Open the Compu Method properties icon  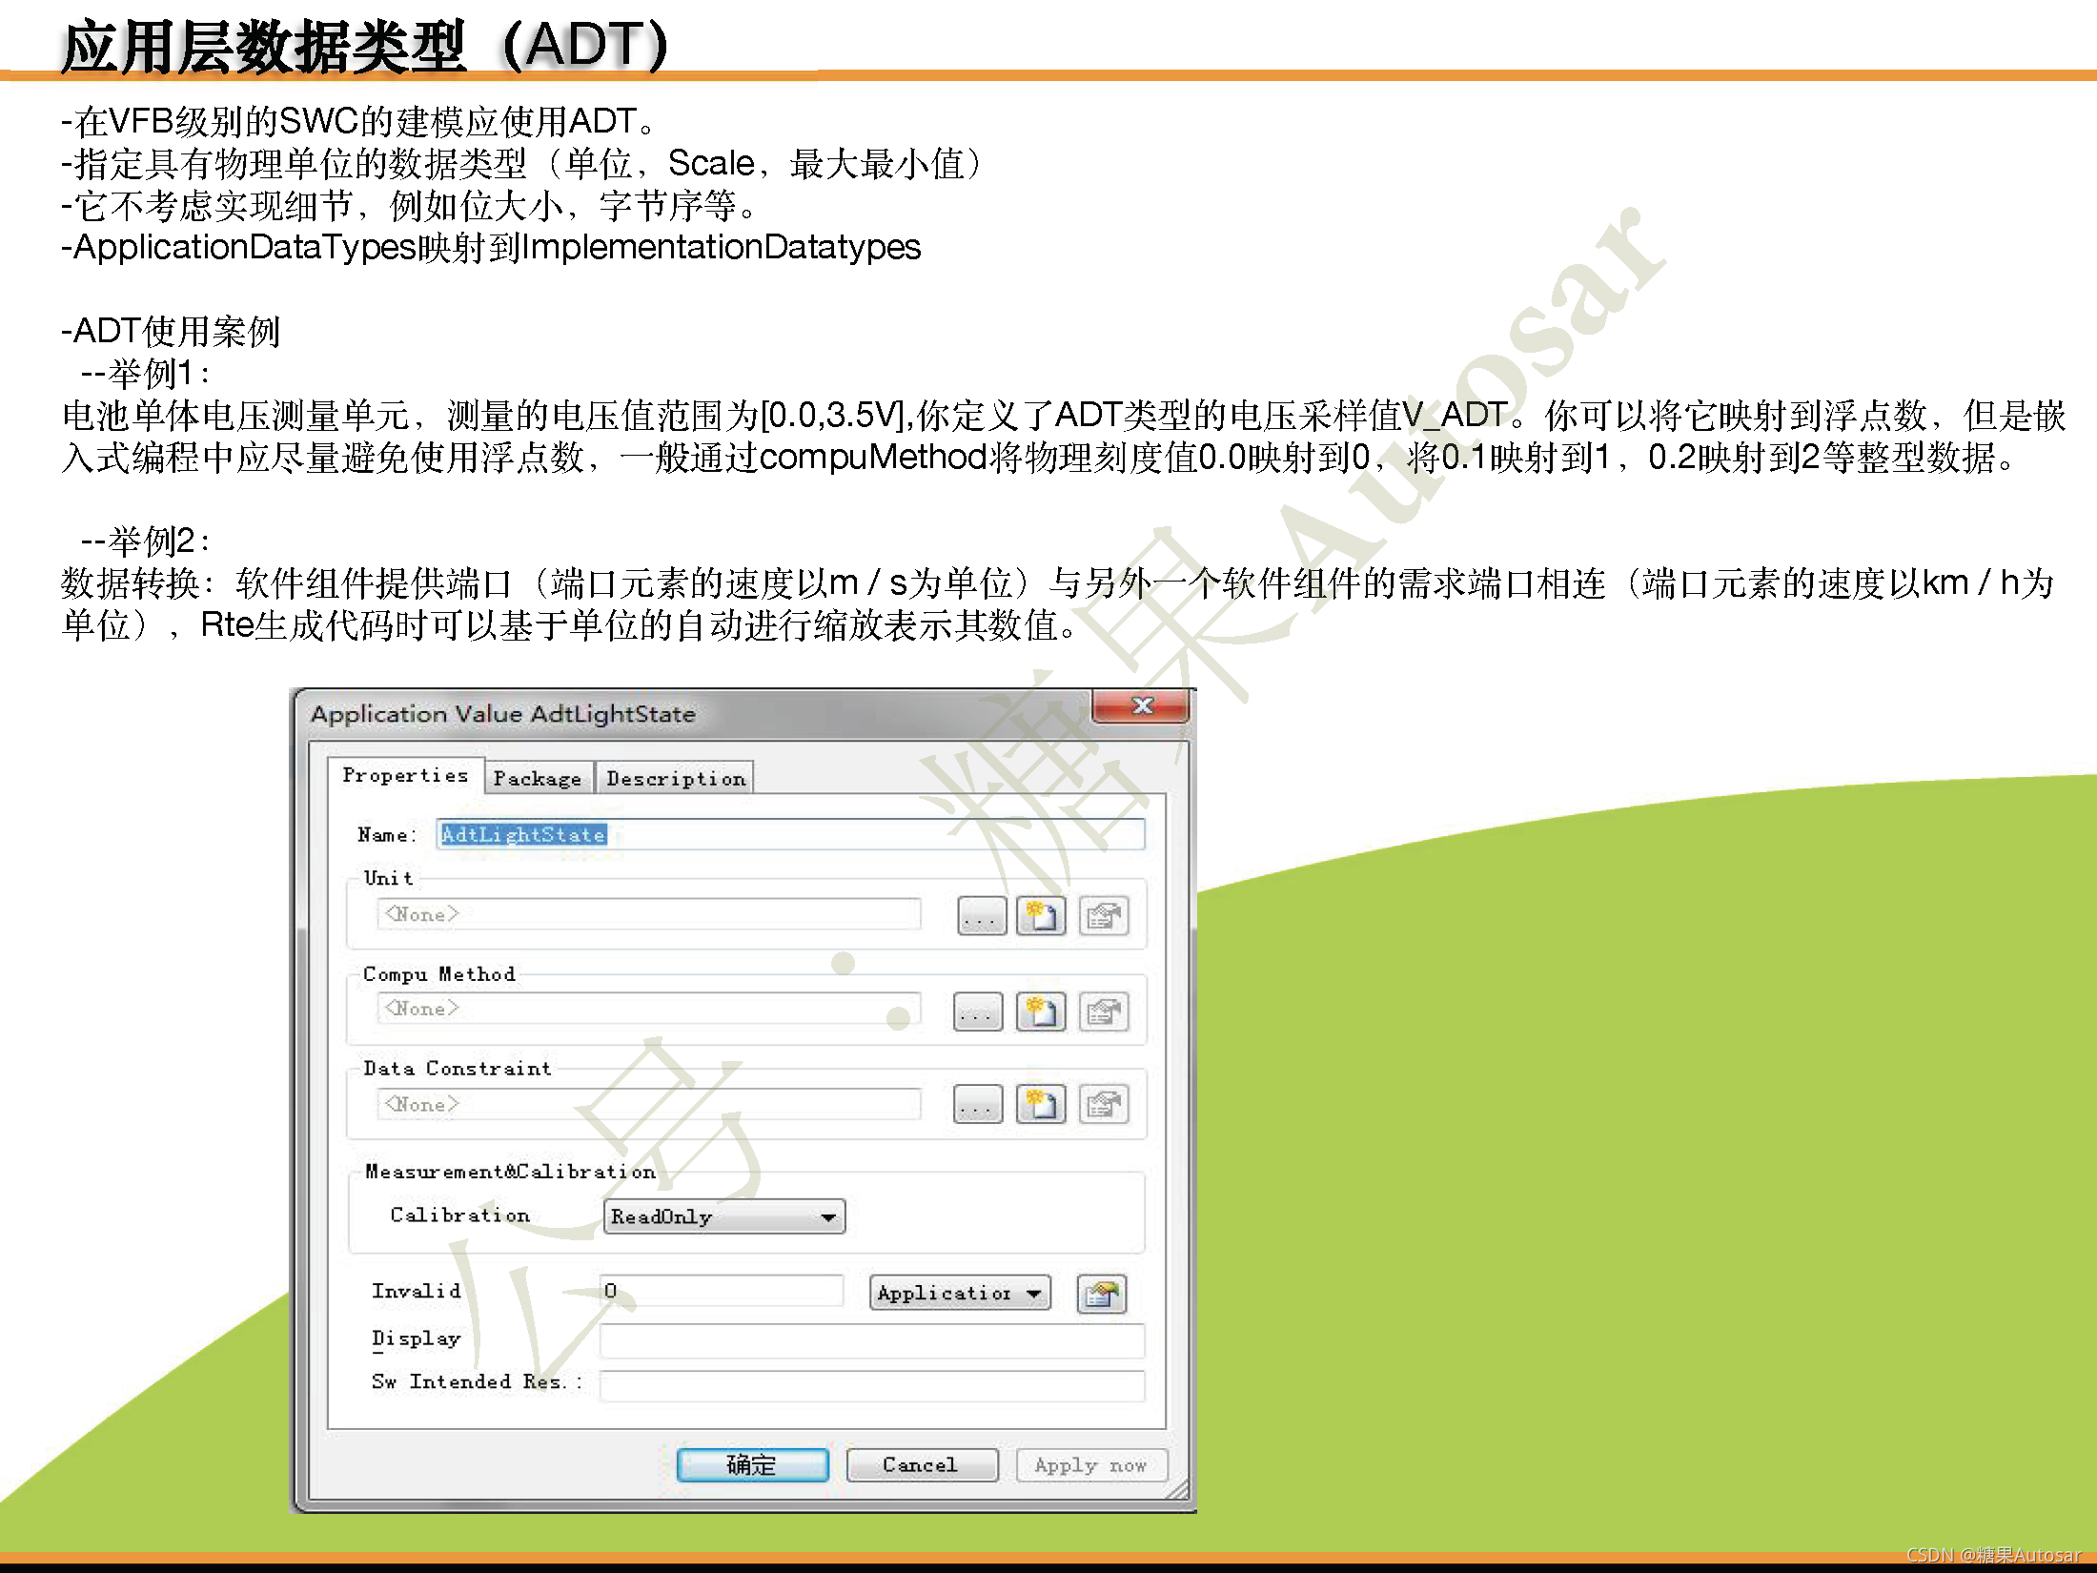1104,1011
